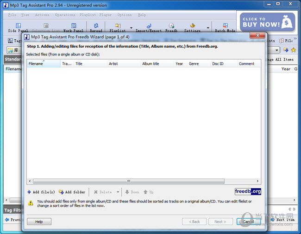Open the Player menu
301x234 pixels.
106,15
